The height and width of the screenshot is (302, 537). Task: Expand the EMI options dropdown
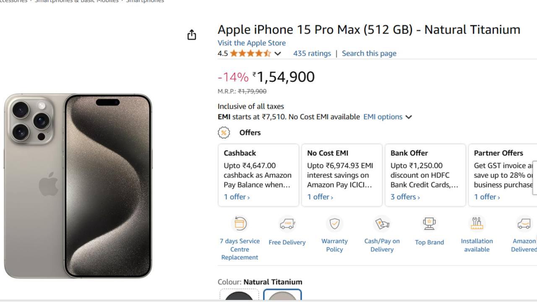(388, 117)
